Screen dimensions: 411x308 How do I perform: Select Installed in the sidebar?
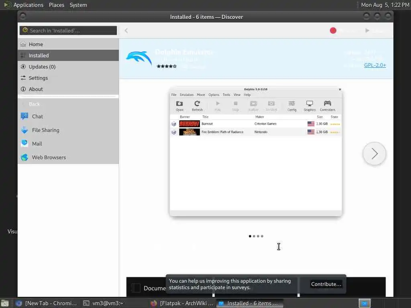68,55
